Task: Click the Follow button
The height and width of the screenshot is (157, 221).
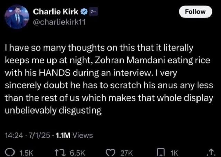Action: [195, 11]
